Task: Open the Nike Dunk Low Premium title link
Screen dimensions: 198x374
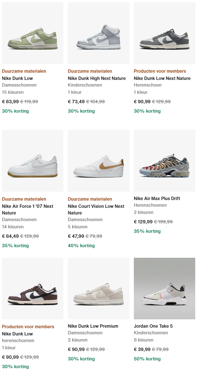Action: [93, 326]
